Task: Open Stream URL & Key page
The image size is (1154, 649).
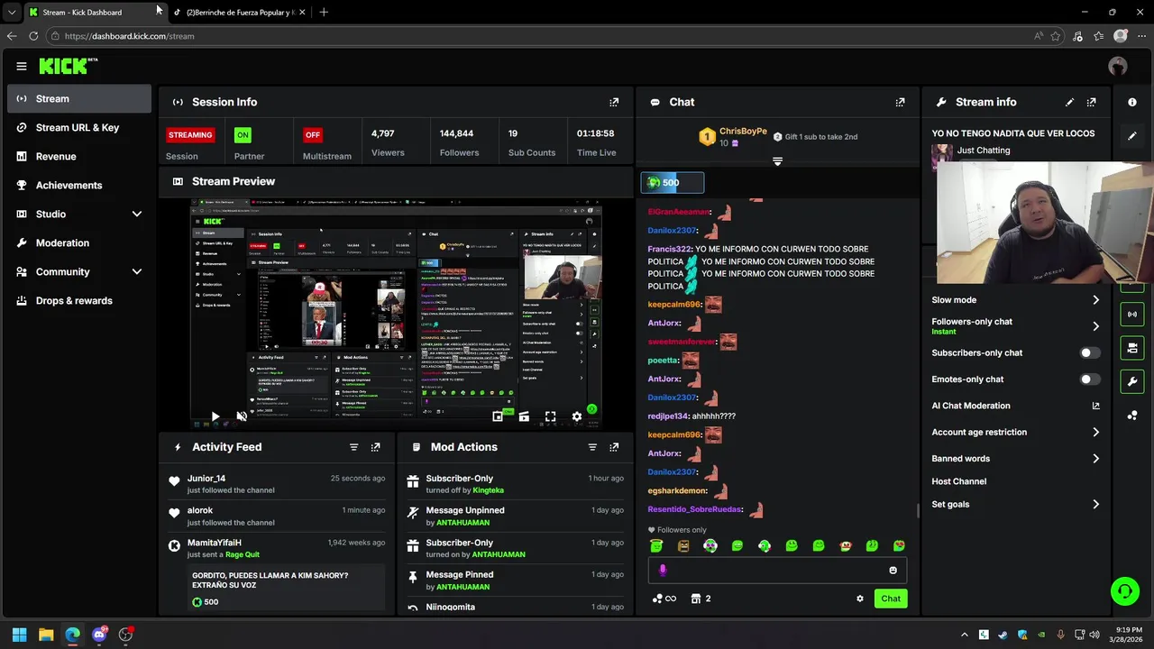Action: [x=79, y=127]
